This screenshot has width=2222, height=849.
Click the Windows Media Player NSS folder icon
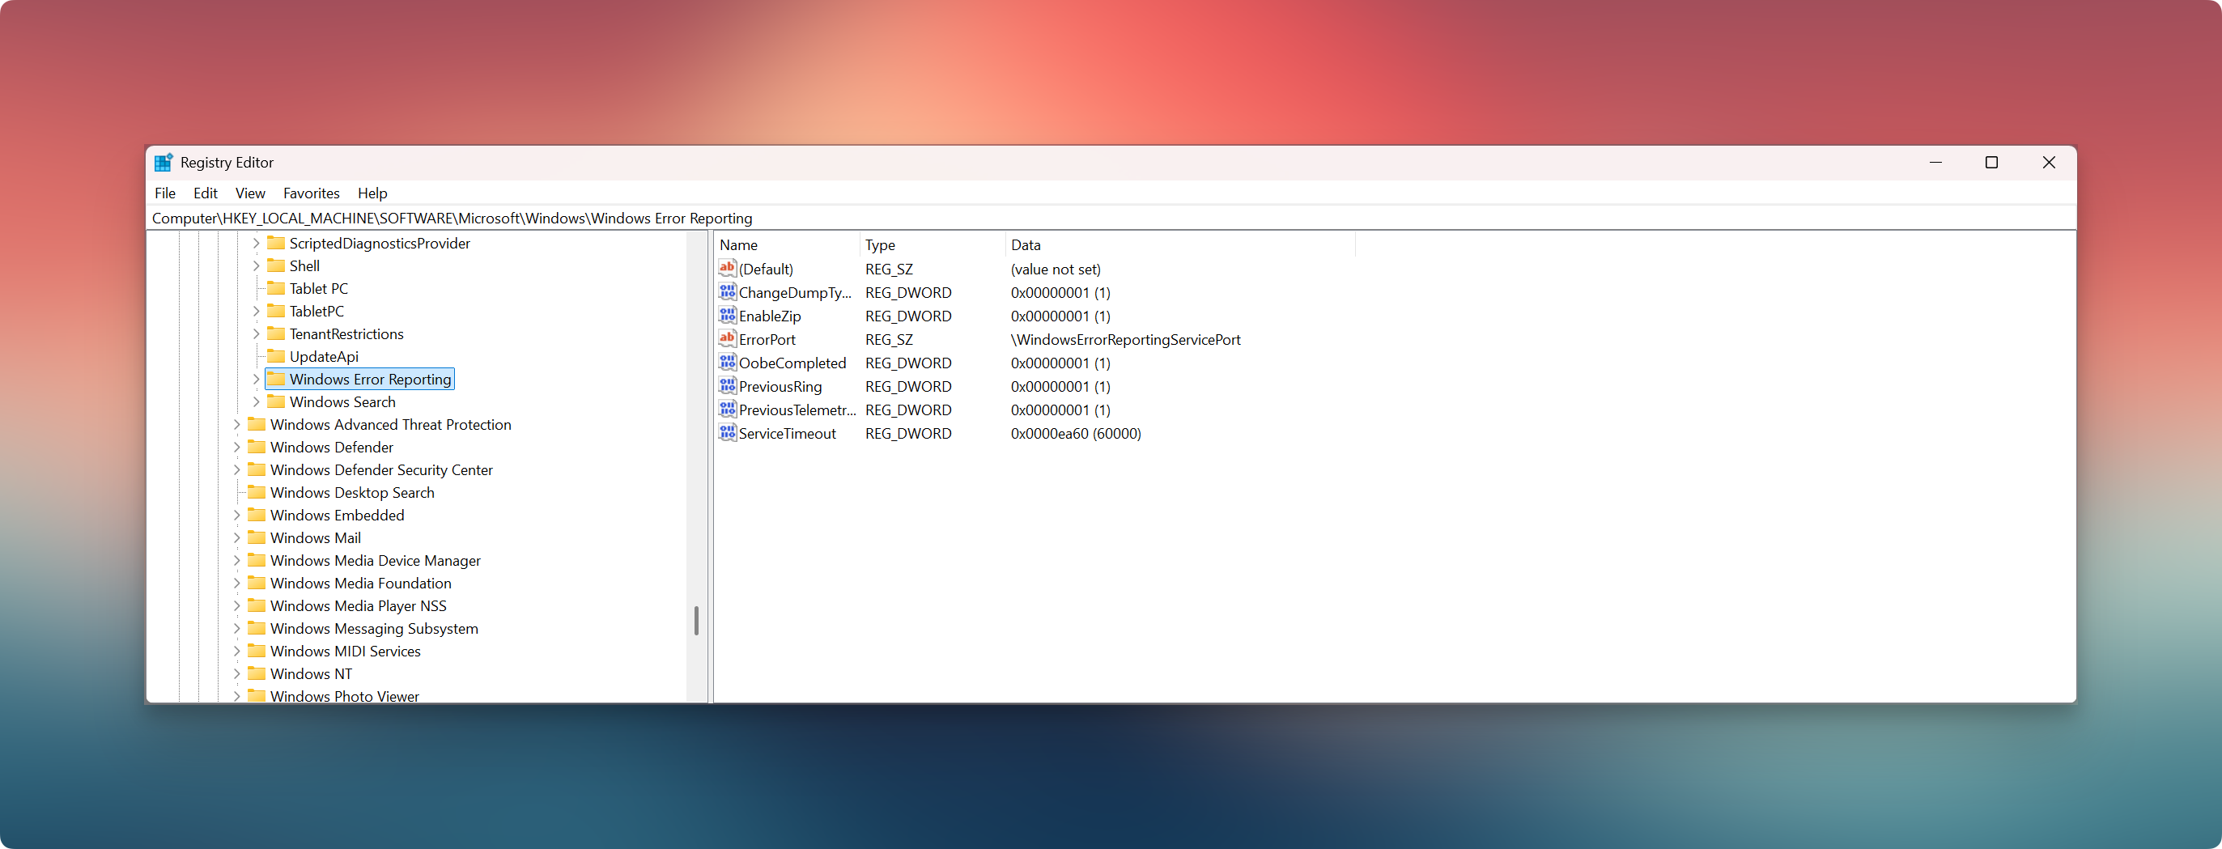(256, 605)
